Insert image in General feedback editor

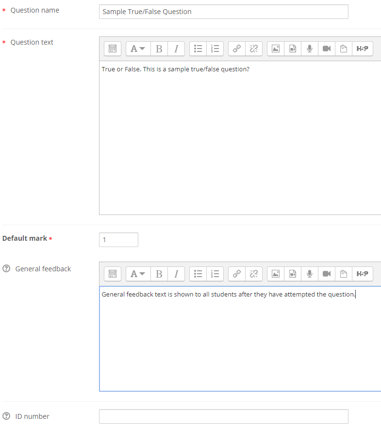tap(276, 274)
